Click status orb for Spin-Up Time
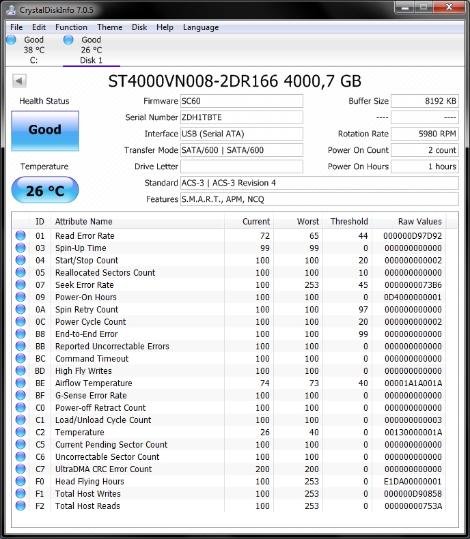 click(x=20, y=248)
